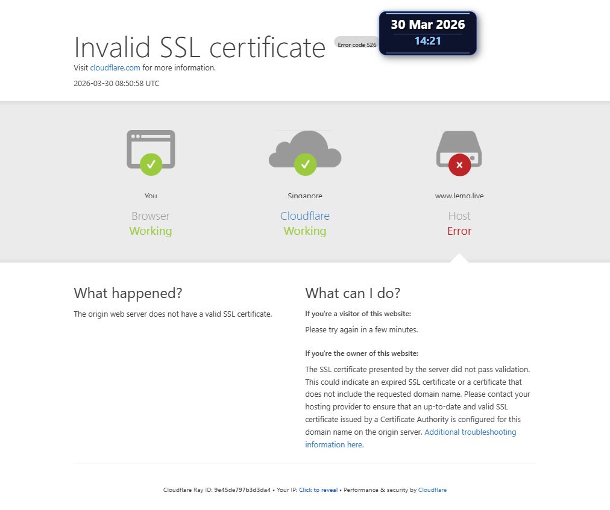Click the Cloudflare cloud icon with checkmark
Screen dimensions: 610x510
coord(305,153)
